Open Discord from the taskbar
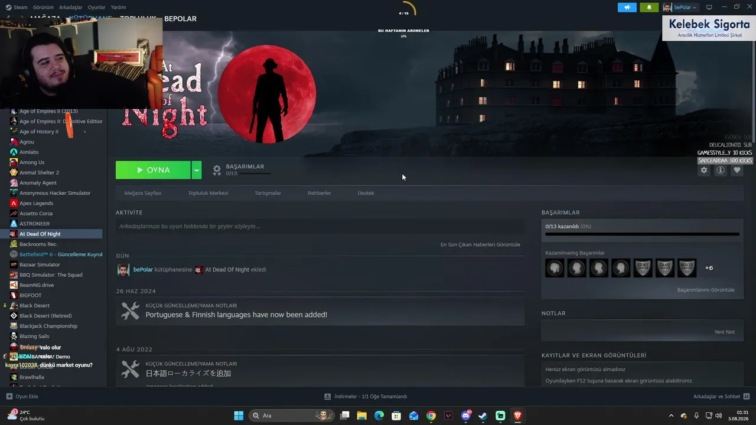The width and height of the screenshot is (756, 425). (x=466, y=416)
